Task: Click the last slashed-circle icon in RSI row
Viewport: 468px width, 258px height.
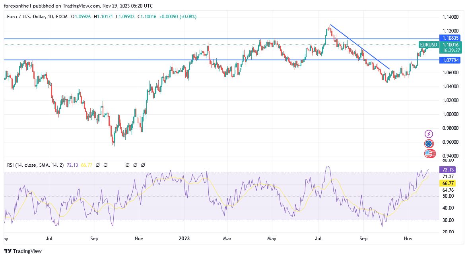Action: pos(143,165)
